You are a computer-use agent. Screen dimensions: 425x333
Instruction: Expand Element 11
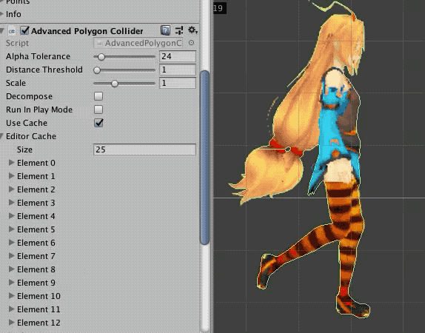click(x=11, y=309)
